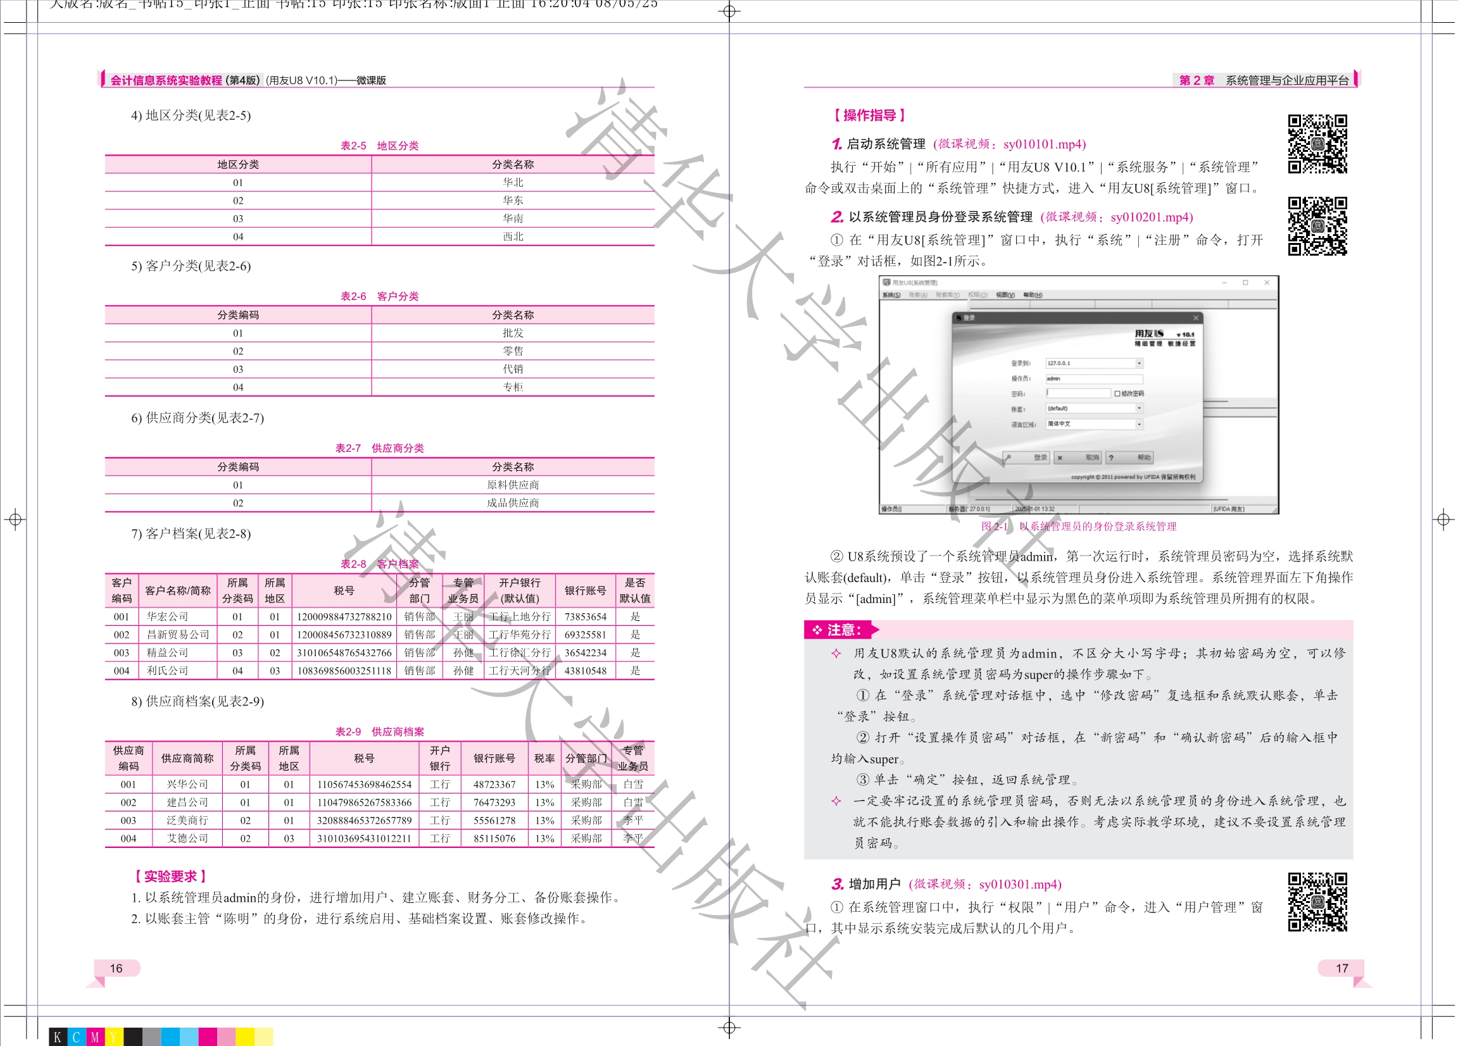Close the 登录 dialog with its X
This screenshot has height=1046, width=1458.
click(1196, 318)
